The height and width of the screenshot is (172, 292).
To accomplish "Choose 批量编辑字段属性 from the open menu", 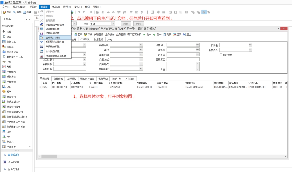I will point(55,25).
